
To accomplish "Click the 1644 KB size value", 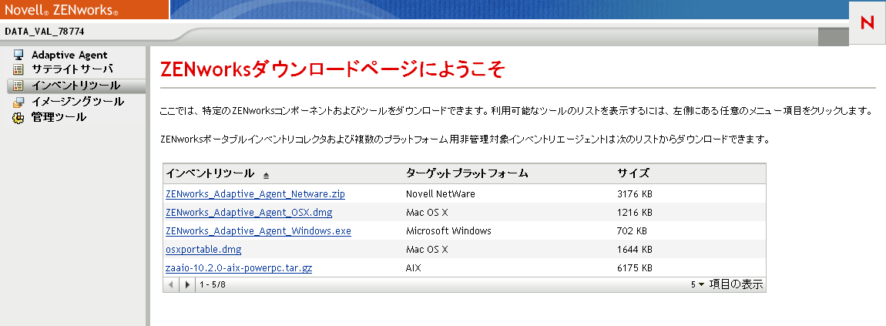I will click(635, 249).
